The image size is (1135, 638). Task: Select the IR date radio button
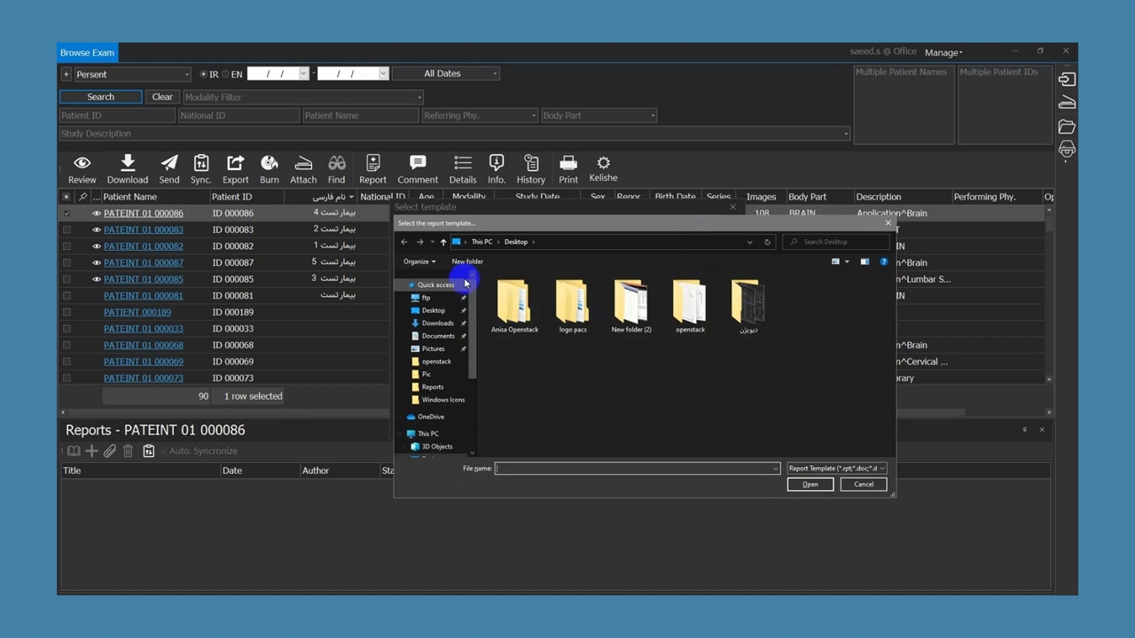tap(203, 74)
